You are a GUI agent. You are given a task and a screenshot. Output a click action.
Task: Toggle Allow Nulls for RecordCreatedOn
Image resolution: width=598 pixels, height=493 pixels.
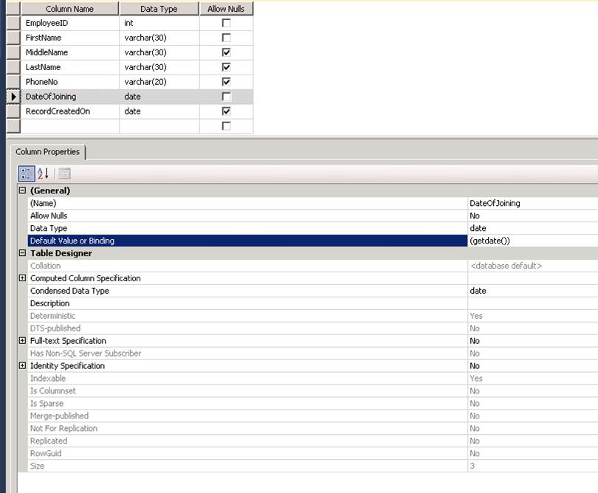click(225, 111)
